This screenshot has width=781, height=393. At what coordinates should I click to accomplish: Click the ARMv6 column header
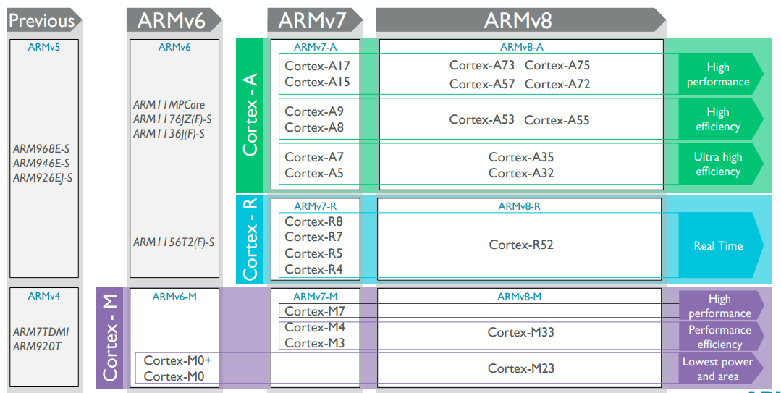[x=174, y=20]
